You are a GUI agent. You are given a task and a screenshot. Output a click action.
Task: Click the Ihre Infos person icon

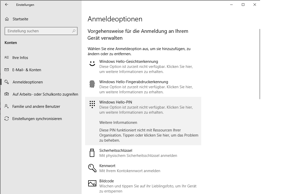tap(7, 57)
